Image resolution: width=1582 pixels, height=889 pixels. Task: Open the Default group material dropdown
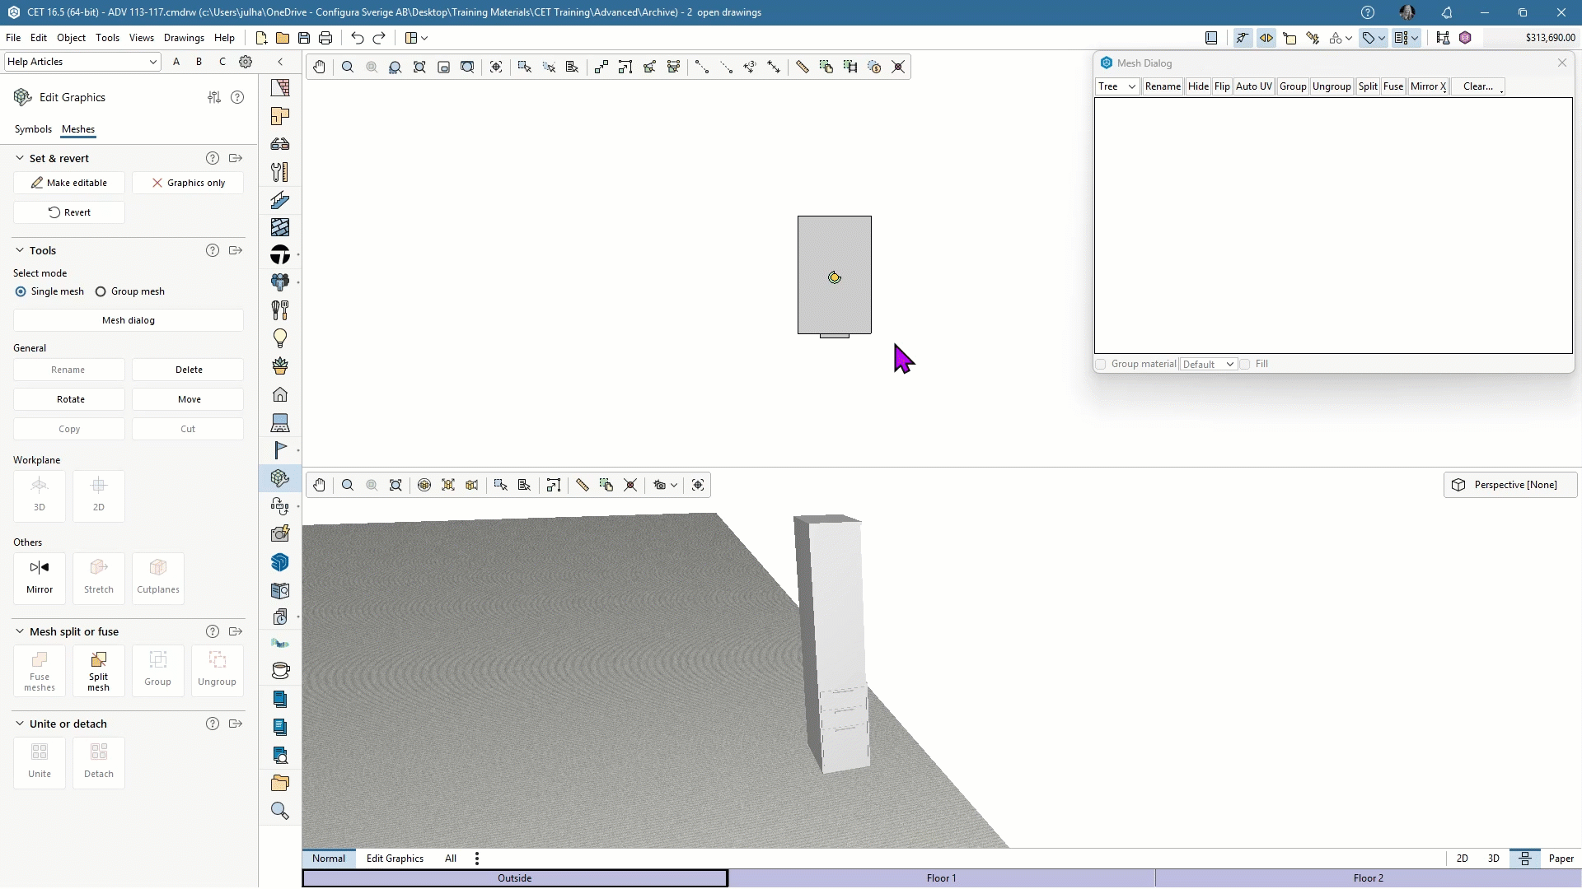pyautogui.click(x=1208, y=365)
